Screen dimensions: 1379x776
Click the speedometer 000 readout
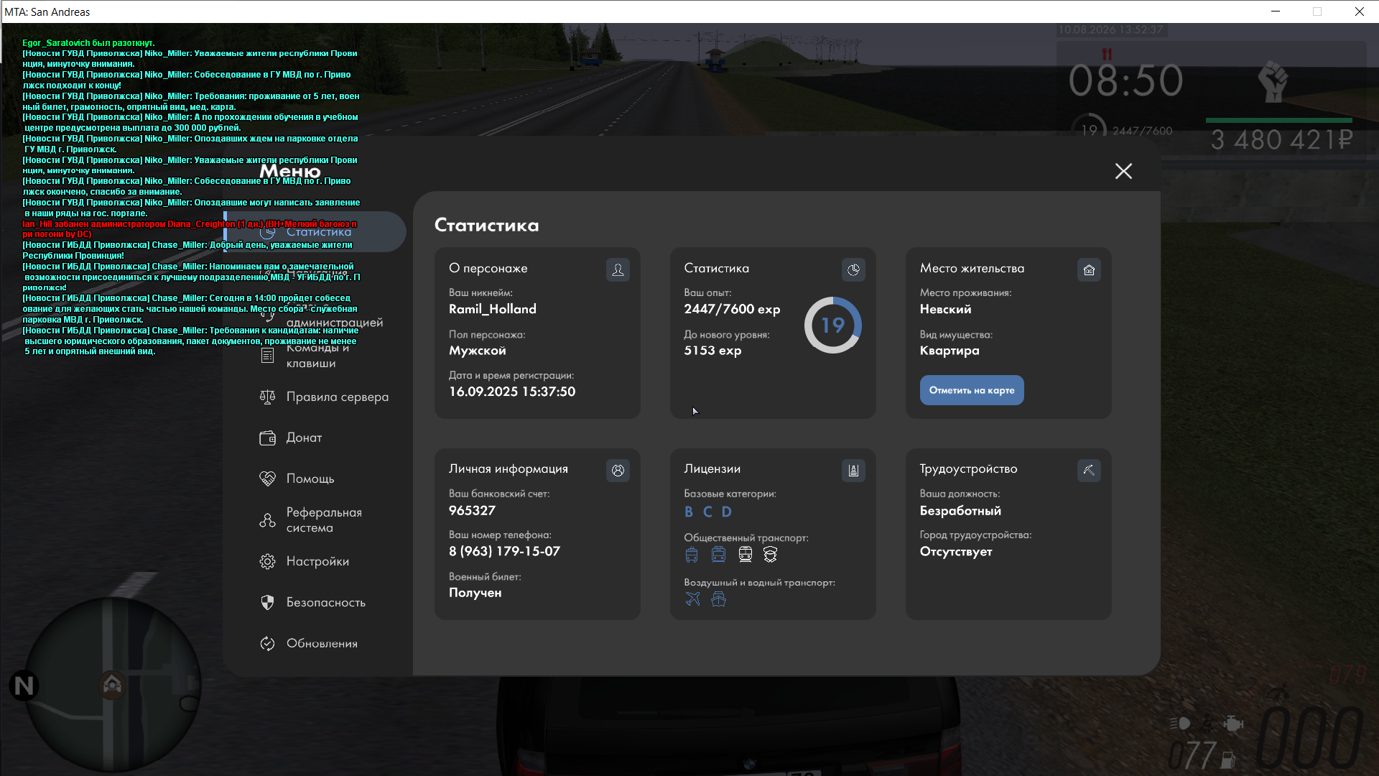click(x=1309, y=738)
